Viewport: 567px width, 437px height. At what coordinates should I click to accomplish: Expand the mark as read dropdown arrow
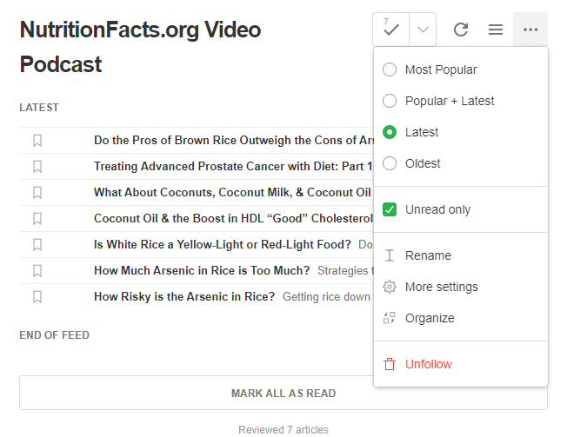(x=423, y=30)
